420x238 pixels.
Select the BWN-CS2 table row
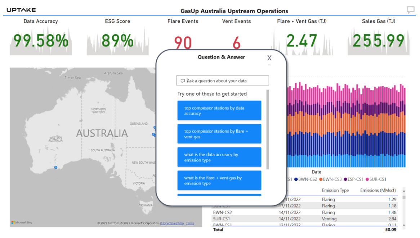[304, 212]
